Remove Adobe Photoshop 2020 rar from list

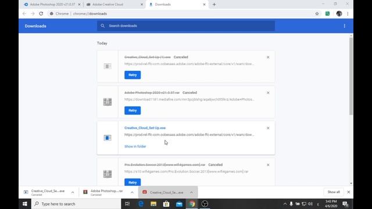pyautogui.click(x=268, y=93)
